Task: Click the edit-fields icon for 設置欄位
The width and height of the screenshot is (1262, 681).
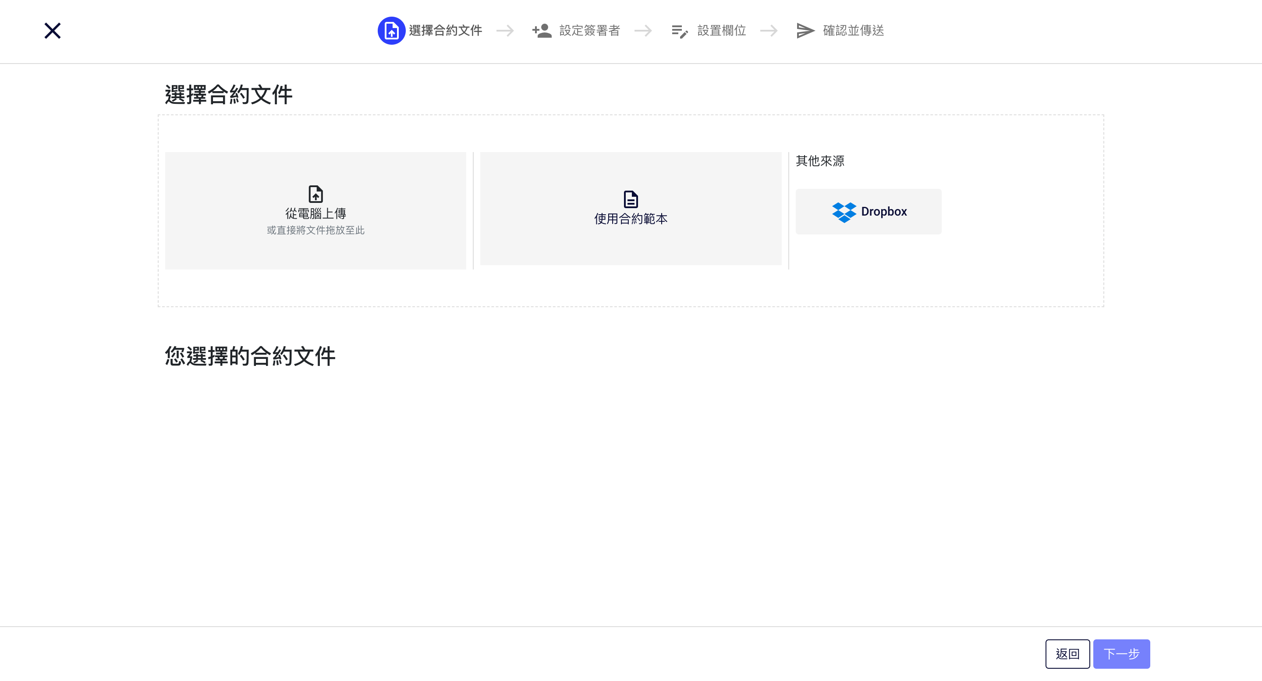Action: pyautogui.click(x=680, y=32)
